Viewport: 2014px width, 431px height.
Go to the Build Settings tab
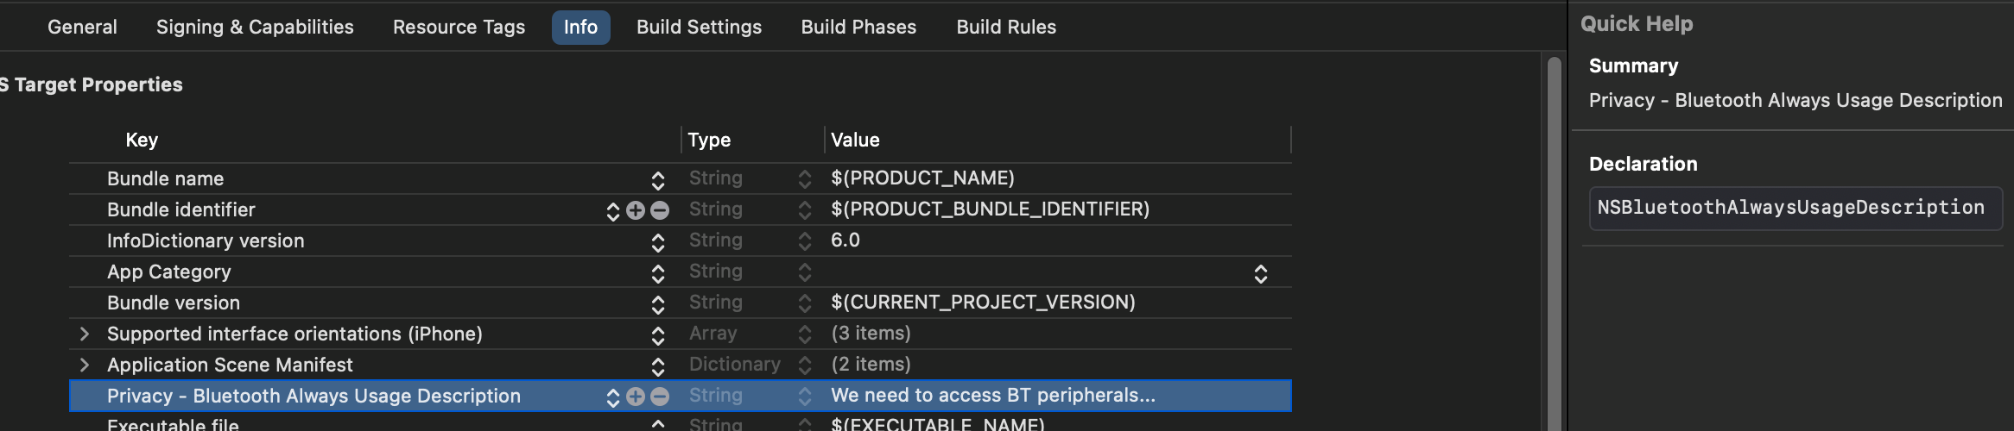tap(699, 28)
